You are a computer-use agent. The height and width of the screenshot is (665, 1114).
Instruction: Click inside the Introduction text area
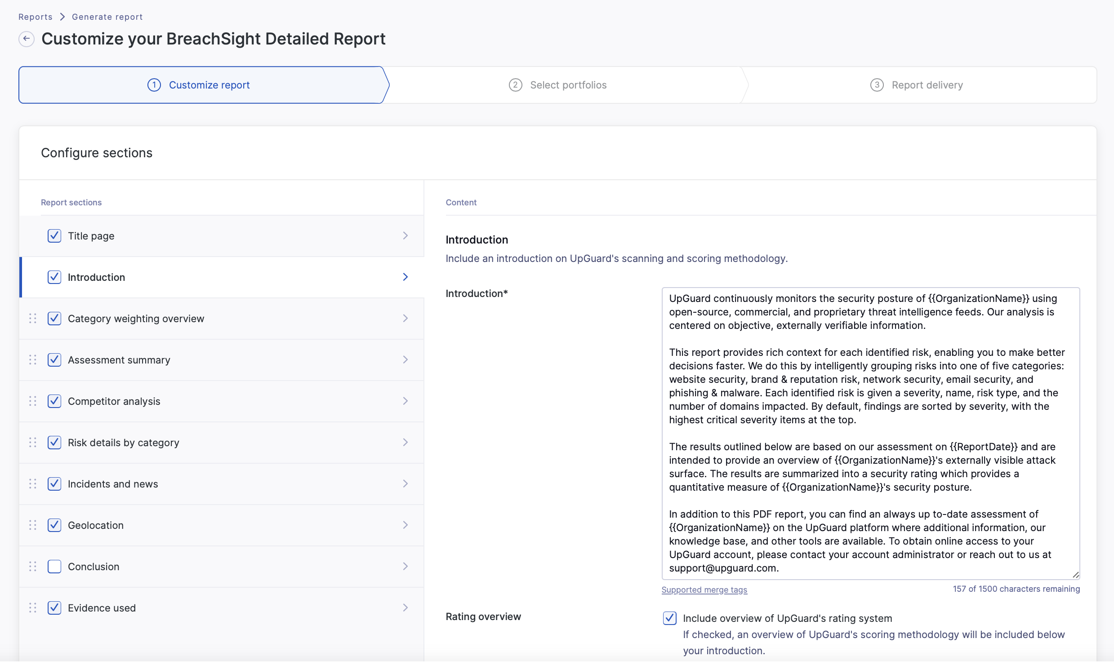click(871, 434)
